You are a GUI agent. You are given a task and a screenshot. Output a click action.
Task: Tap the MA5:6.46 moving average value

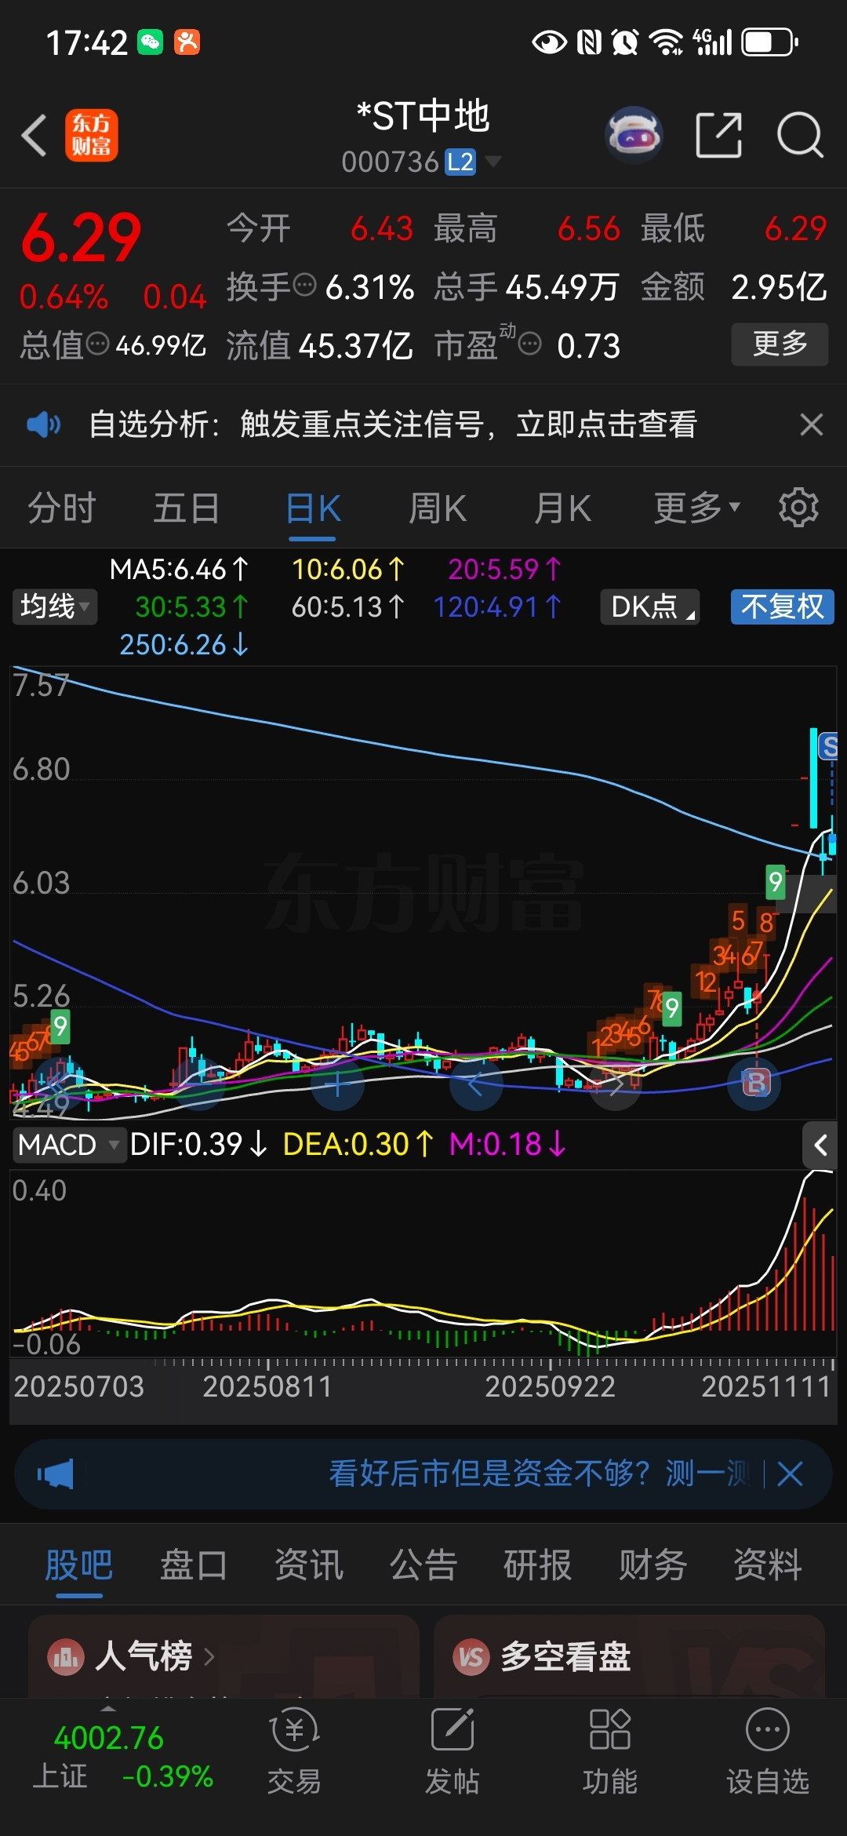[x=179, y=569]
